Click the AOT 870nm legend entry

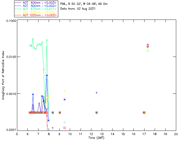point(36,12)
